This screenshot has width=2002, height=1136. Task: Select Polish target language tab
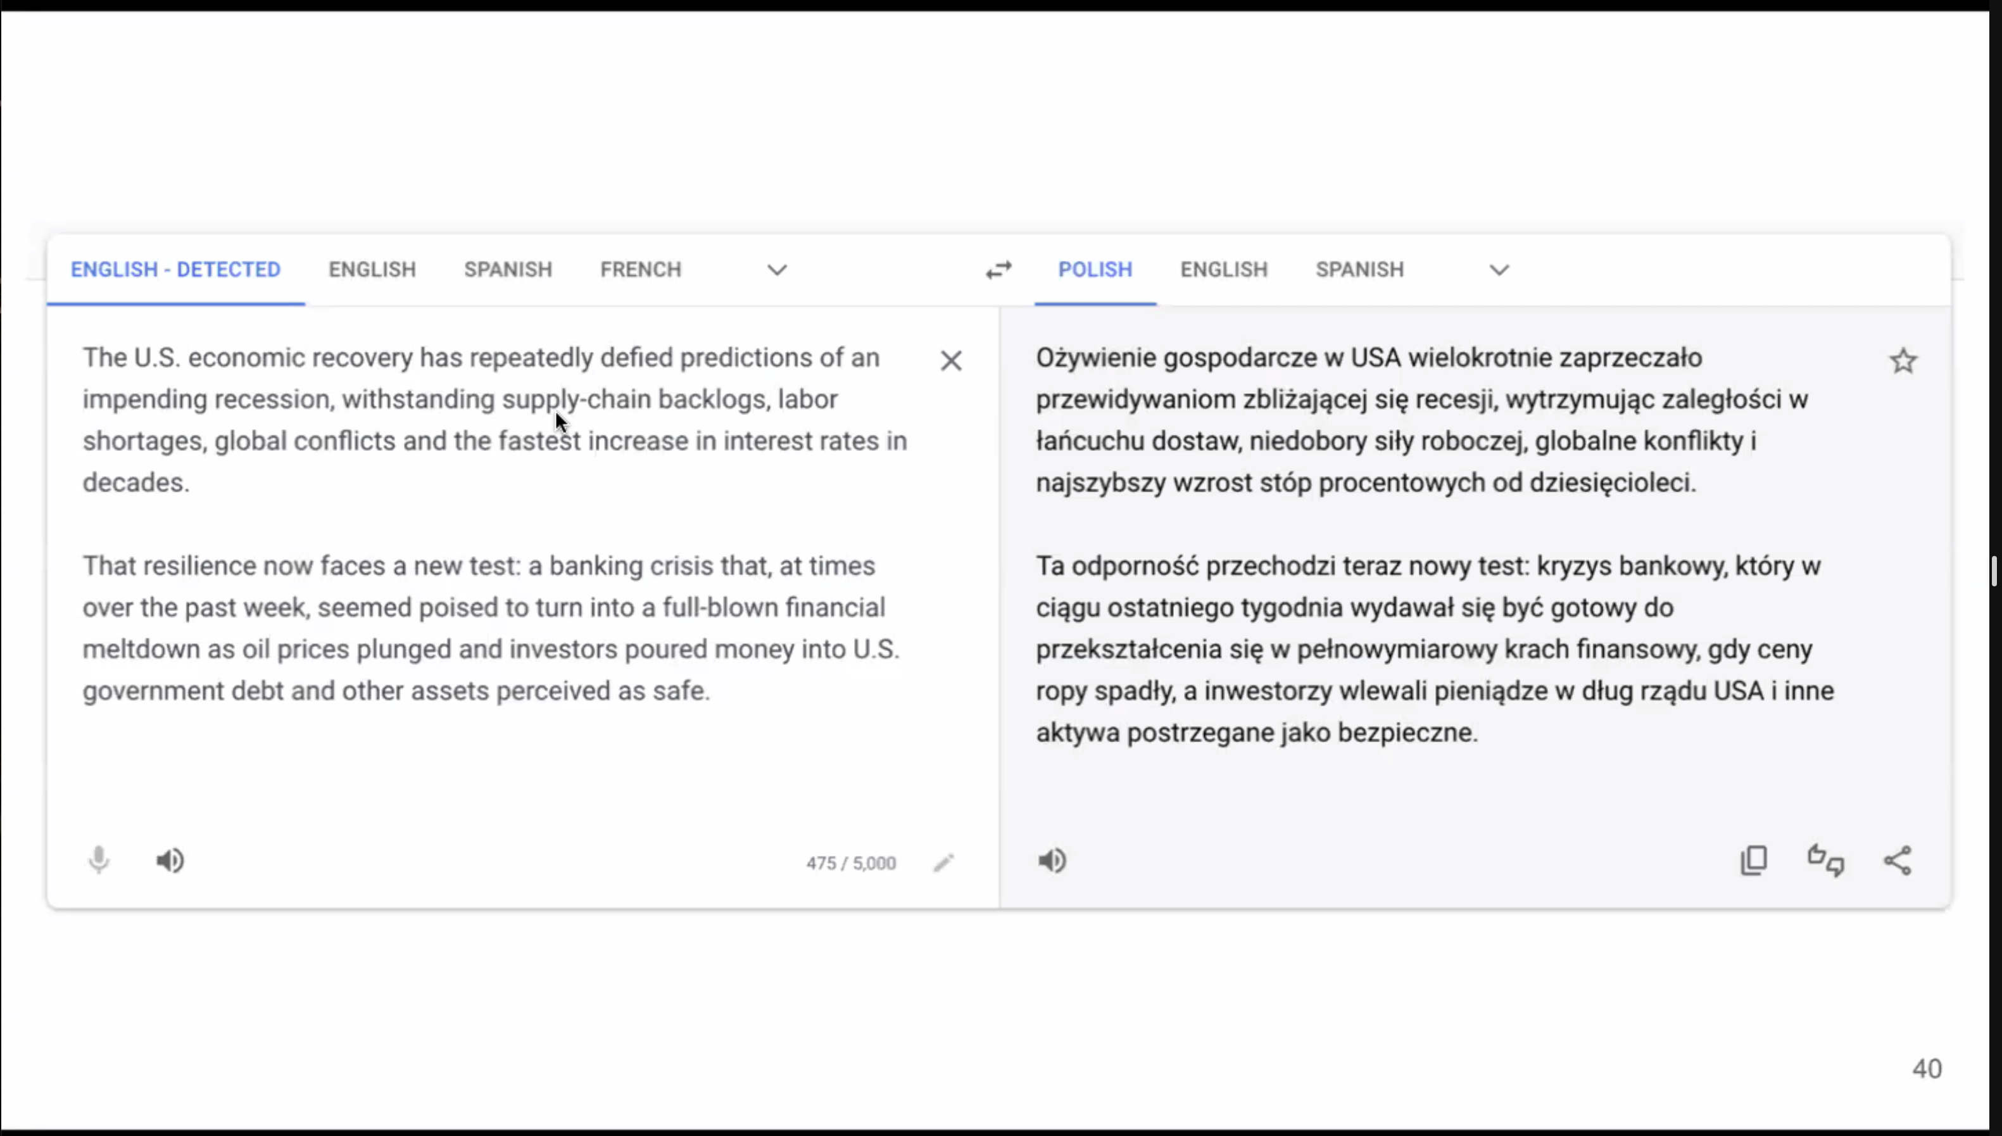click(x=1095, y=270)
